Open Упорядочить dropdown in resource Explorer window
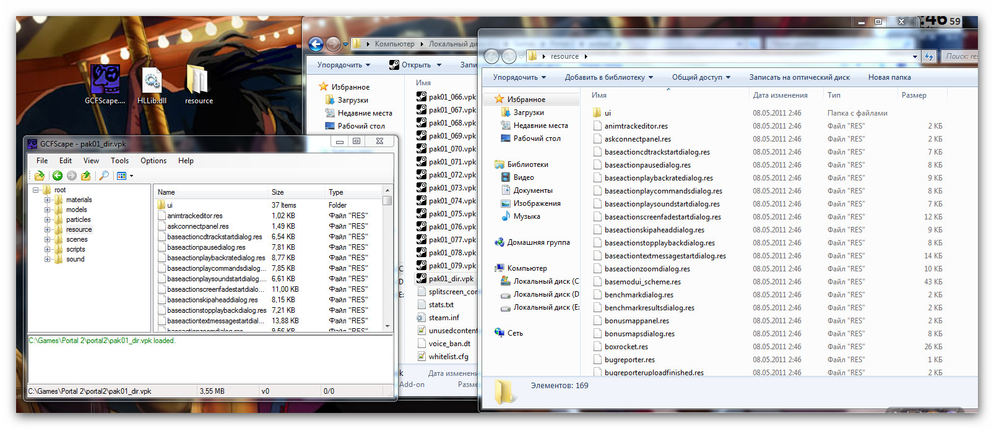The width and height of the screenshot is (994, 429). coord(519,77)
